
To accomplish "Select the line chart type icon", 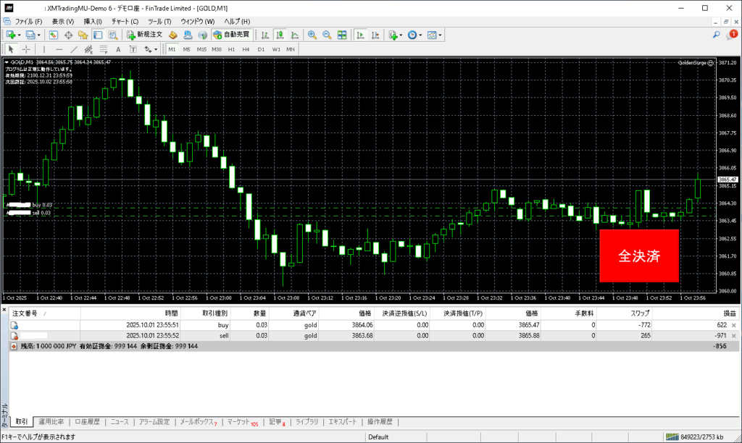I will pyautogui.click(x=294, y=35).
